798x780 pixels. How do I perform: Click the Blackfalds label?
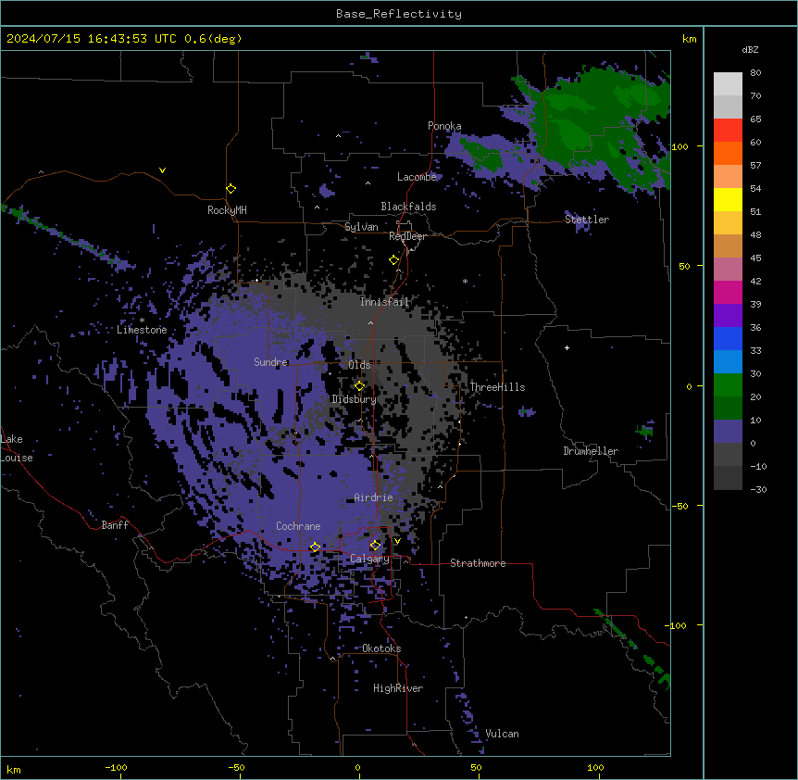coord(408,207)
